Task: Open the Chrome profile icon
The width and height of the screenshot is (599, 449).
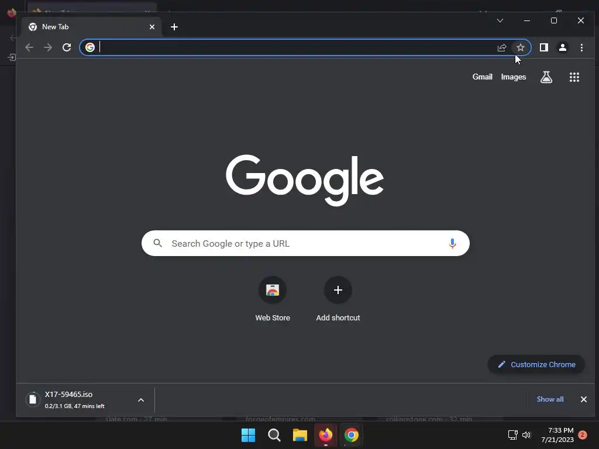Action: point(563,47)
